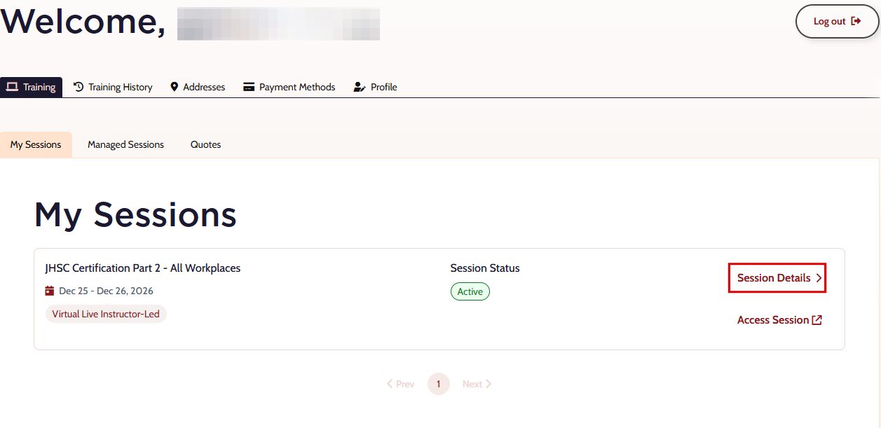Select the My Sessions sub-tab
The image size is (881, 428).
pos(36,144)
